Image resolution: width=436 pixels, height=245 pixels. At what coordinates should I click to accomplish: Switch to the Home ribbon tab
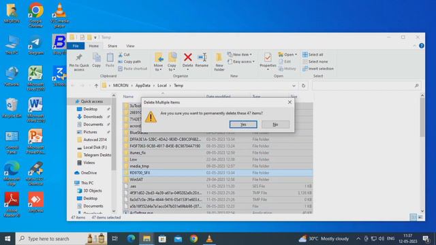[x=93, y=46]
